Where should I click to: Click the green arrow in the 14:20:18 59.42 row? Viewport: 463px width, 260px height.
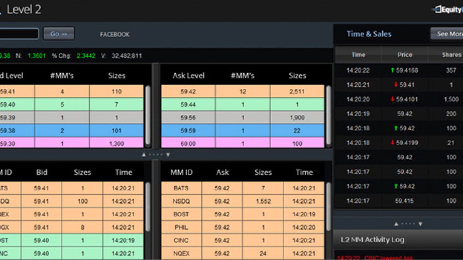click(x=395, y=128)
